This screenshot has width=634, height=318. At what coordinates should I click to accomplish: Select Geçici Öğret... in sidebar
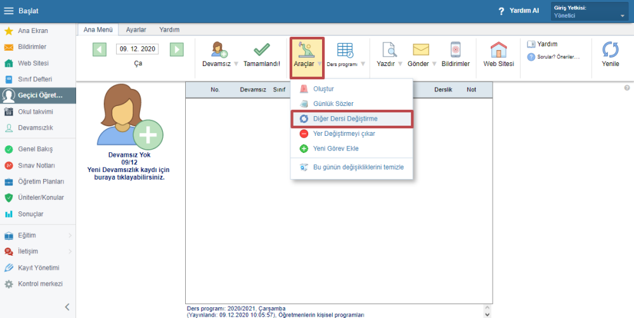point(38,95)
